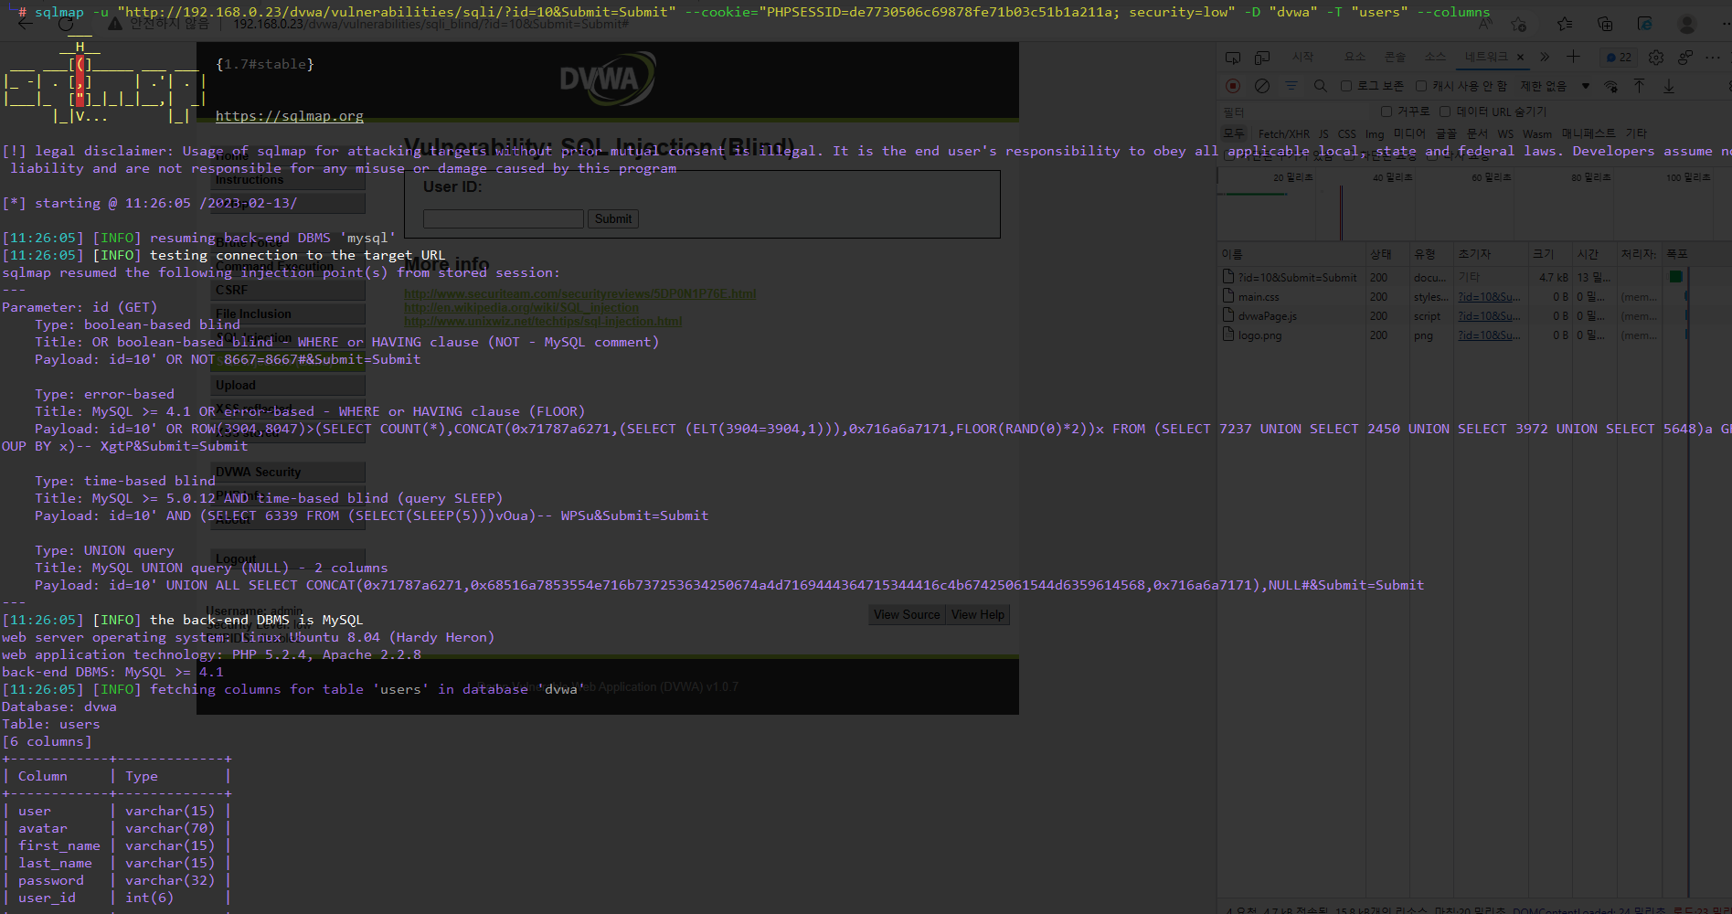Click the DevTools feedback people icon
Viewport: 1732px width, 914px height.
click(x=1685, y=58)
